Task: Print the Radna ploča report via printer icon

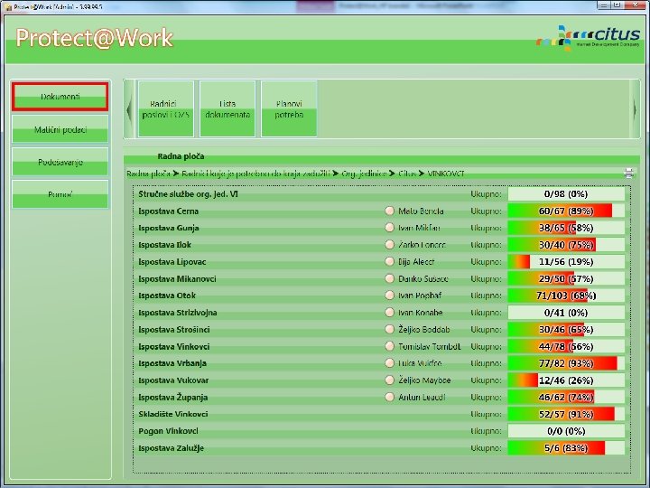Action: pos(629,173)
